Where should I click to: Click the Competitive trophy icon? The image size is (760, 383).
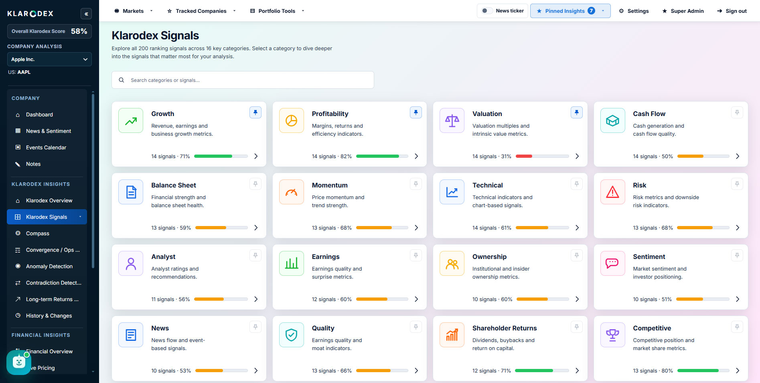point(612,335)
